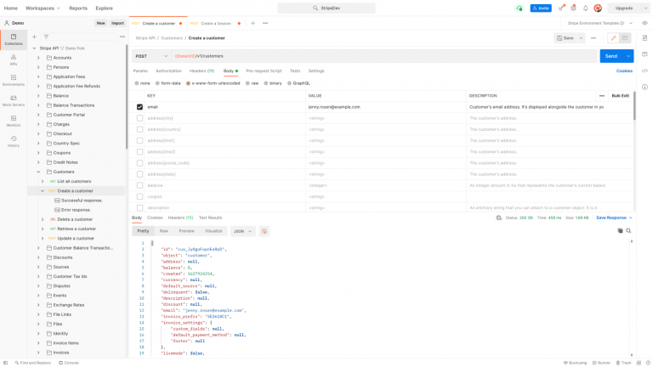Viewport: 653px width, 367px height.
Task: Open Console in the status bar
Action: click(69, 363)
